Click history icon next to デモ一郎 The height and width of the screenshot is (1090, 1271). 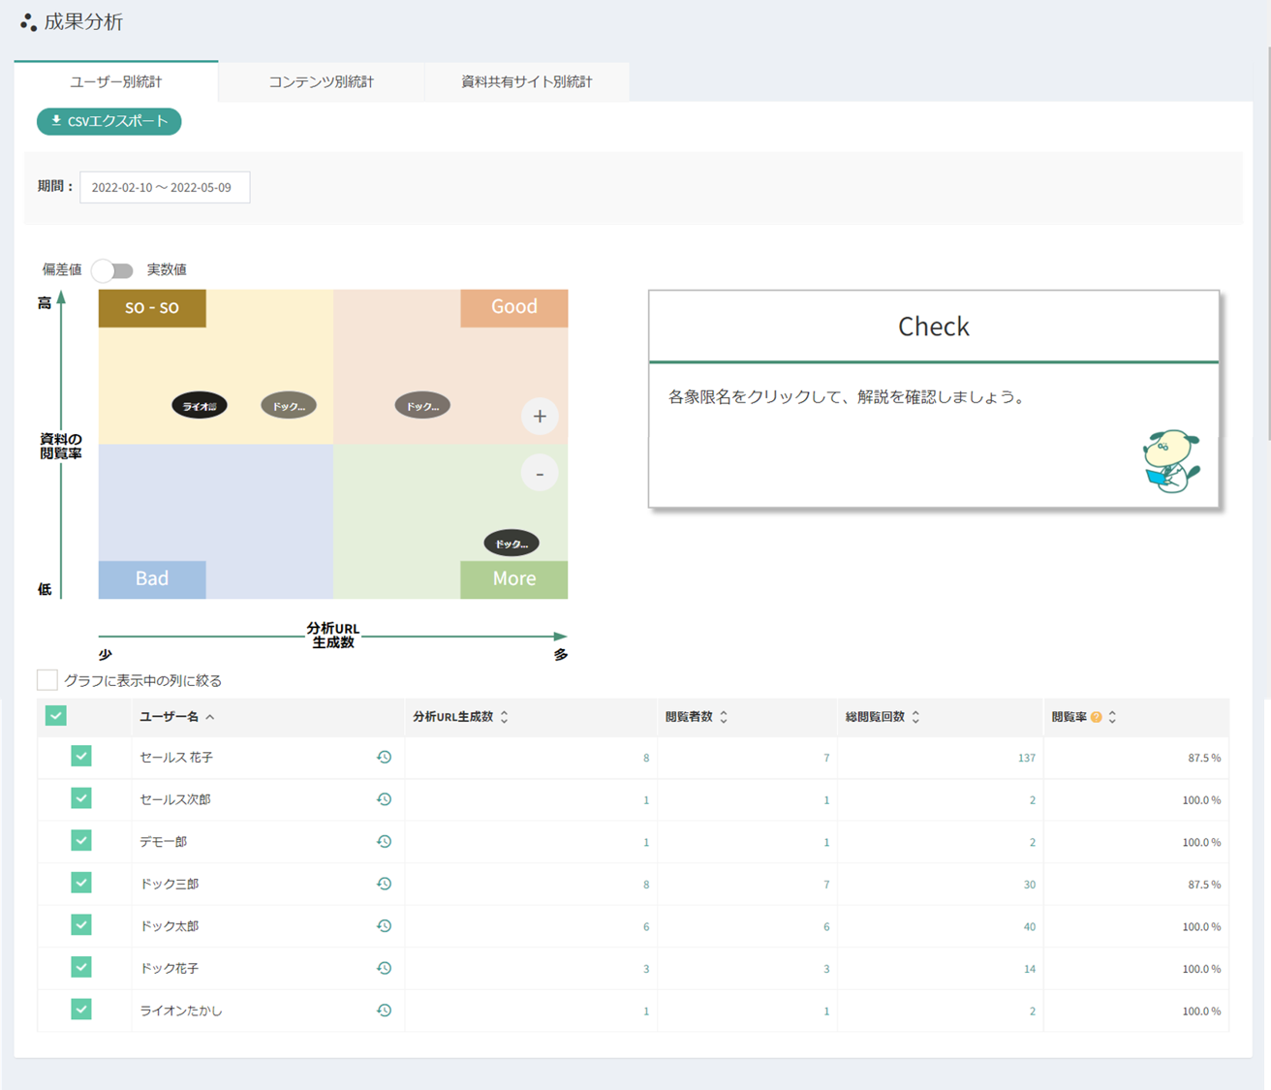coord(384,842)
